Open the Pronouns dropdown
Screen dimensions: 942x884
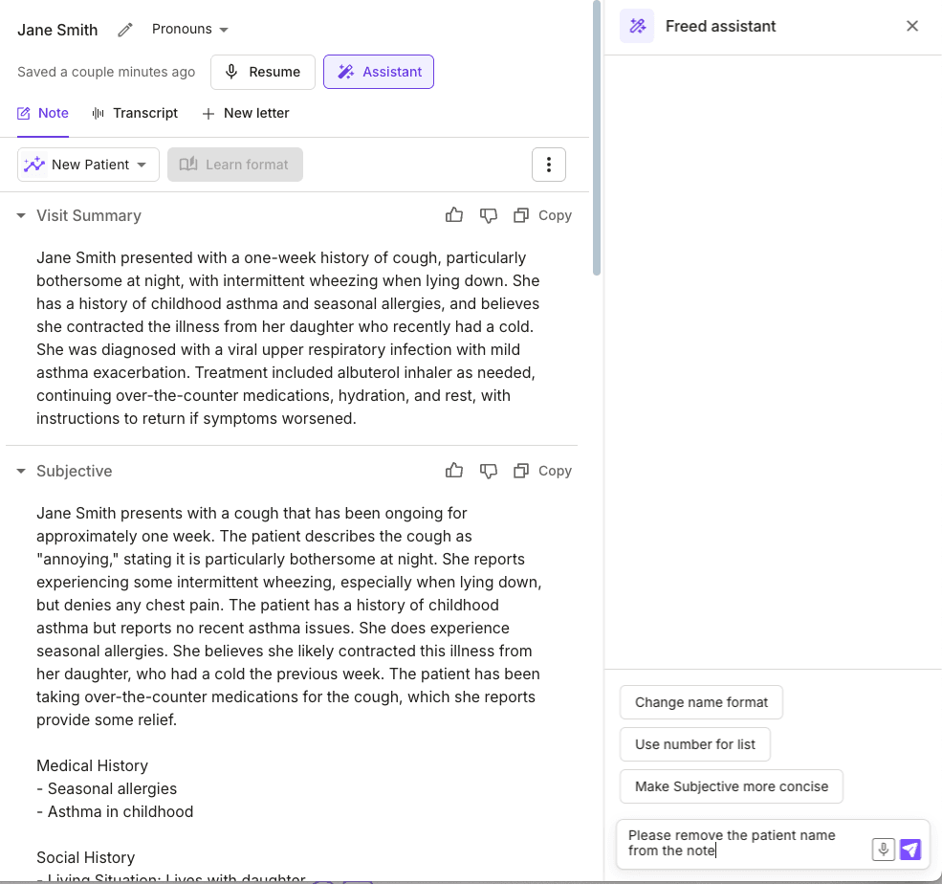point(190,29)
